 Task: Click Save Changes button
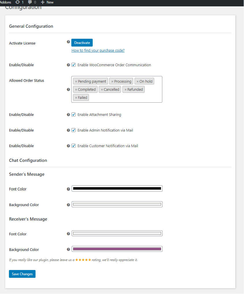pyautogui.click(x=22, y=274)
